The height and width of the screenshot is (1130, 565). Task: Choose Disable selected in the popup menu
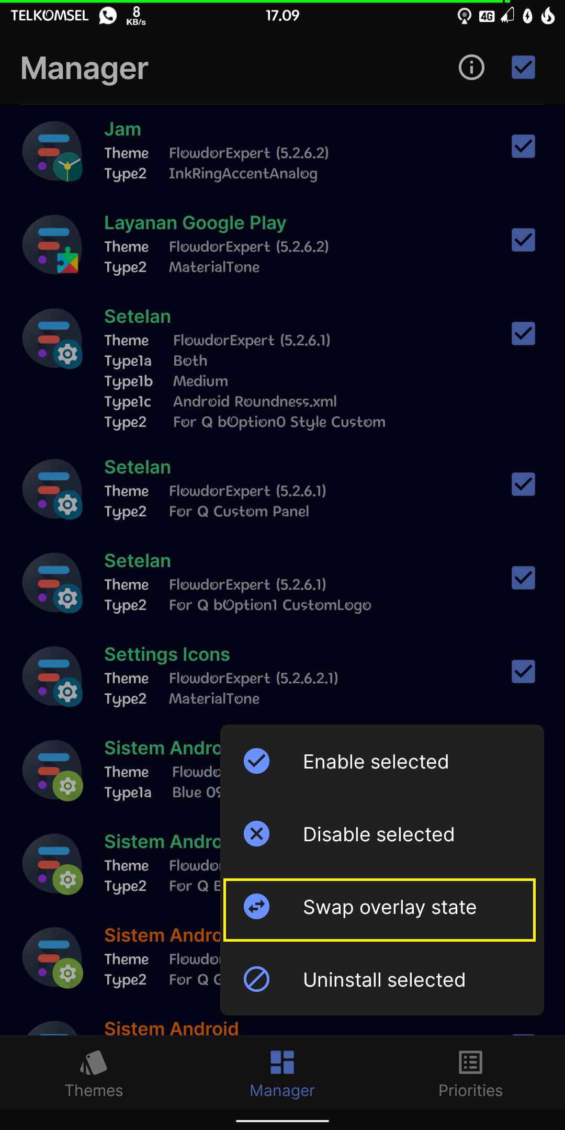coord(378,834)
